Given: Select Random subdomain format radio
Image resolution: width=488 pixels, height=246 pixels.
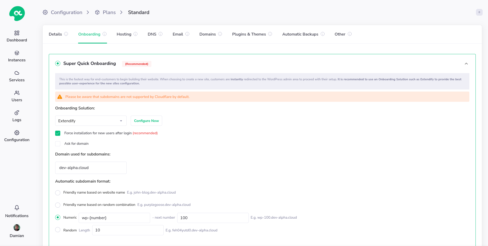Looking at the screenshot, I should [58, 230].
